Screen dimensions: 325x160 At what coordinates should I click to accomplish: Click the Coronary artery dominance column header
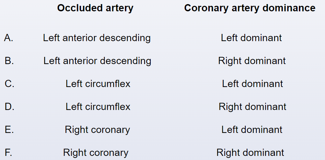click(250, 8)
